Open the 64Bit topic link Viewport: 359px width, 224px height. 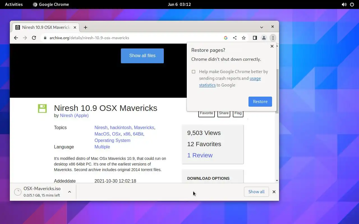pyautogui.click(x=138, y=134)
